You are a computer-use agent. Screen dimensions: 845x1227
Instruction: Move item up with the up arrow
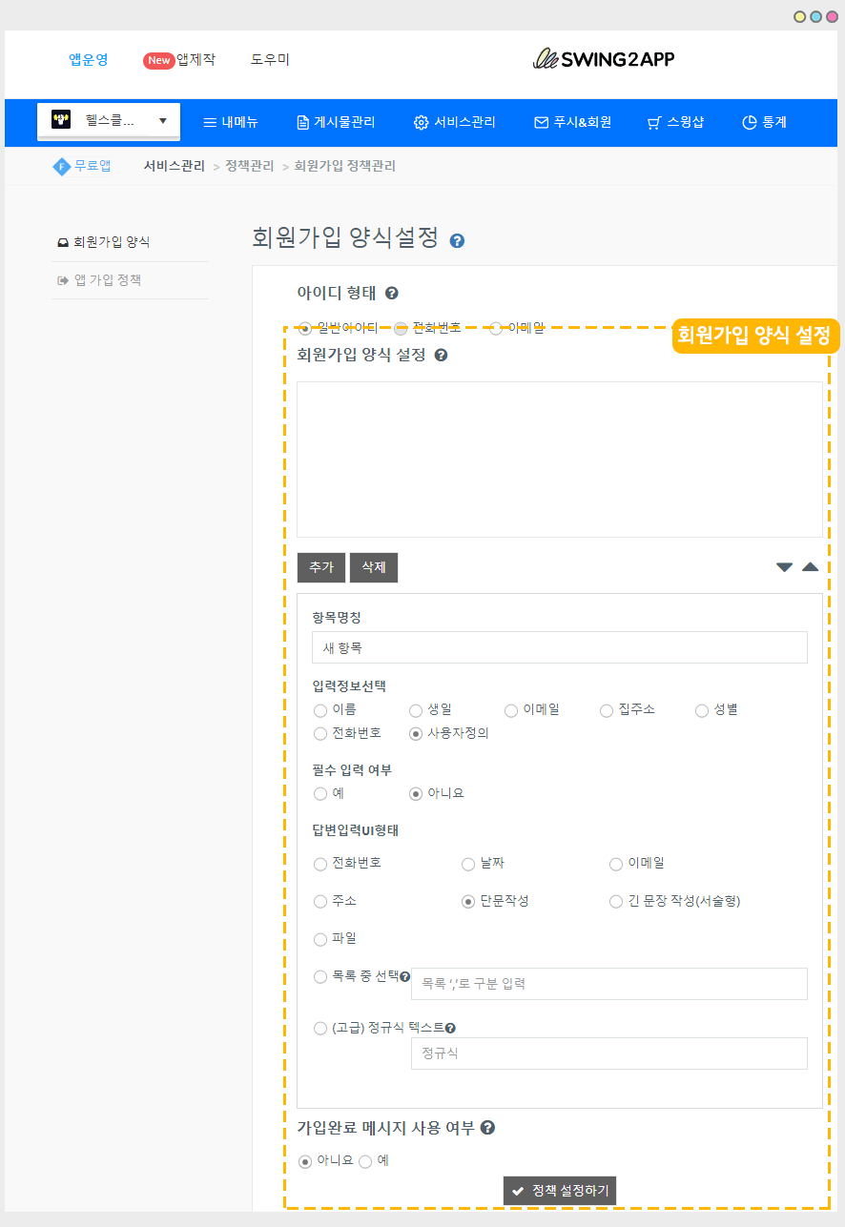[x=810, y=567]
